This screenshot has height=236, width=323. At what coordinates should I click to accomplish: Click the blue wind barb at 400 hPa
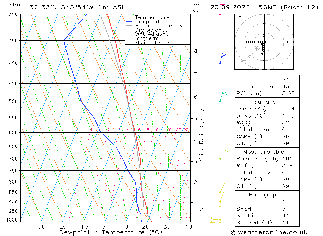pos(223,58)
